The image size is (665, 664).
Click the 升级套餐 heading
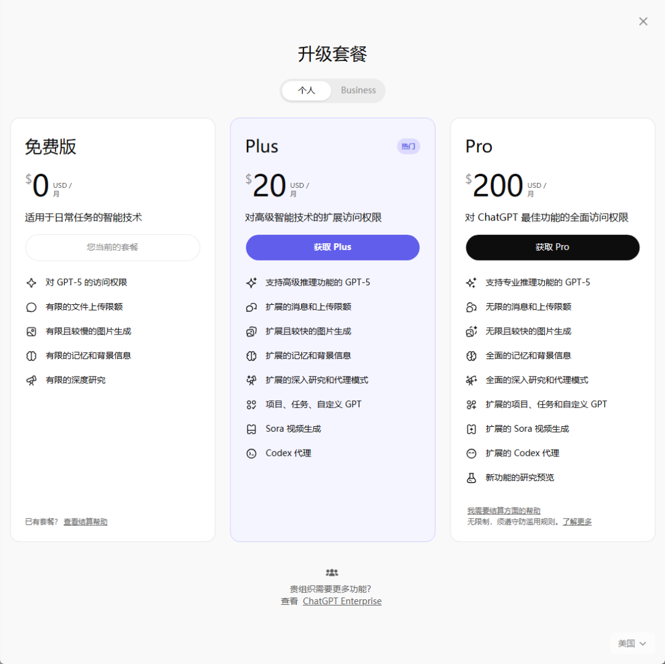click(x=332, y=54)
